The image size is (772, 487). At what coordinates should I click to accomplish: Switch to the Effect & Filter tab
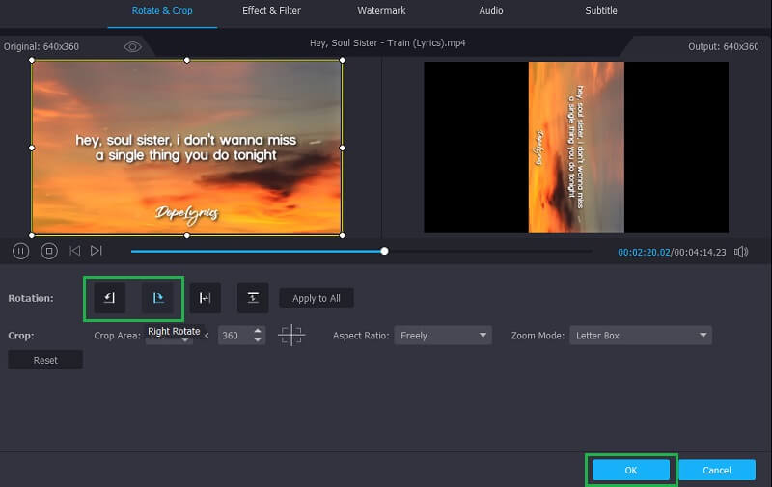point(271,11)
